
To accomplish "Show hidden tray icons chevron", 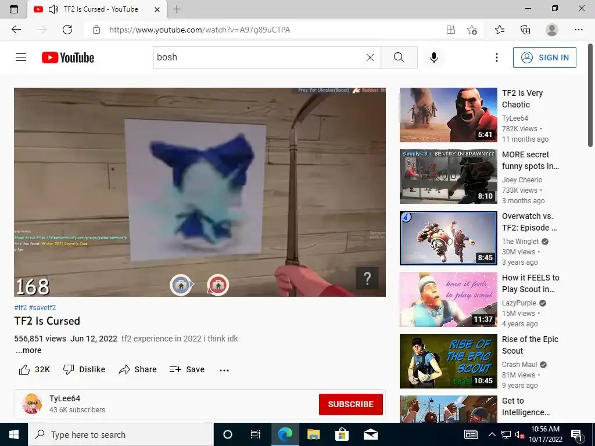I will (492, 434).
